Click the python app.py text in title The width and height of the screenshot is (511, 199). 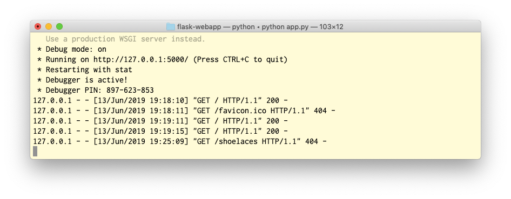tap(283, 26)
